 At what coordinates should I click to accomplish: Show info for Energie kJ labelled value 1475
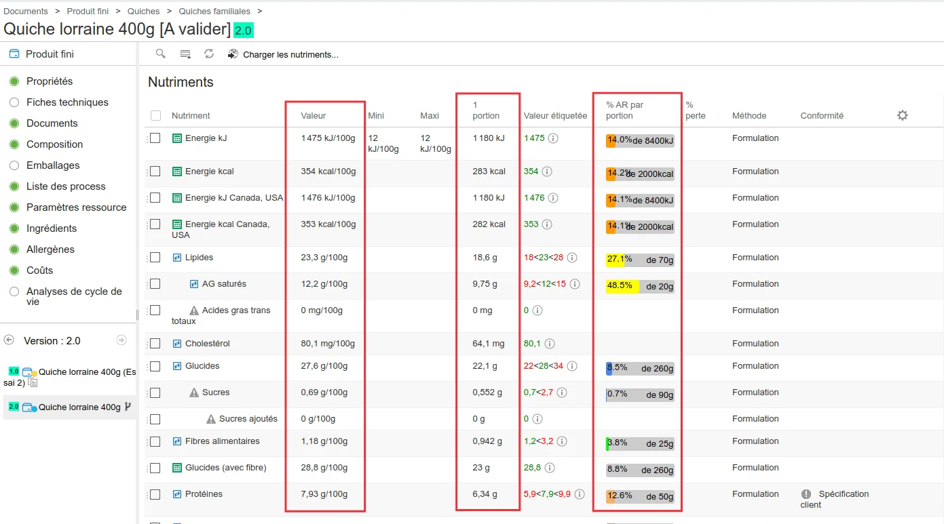pyautogui.click(x=553, y=138)
